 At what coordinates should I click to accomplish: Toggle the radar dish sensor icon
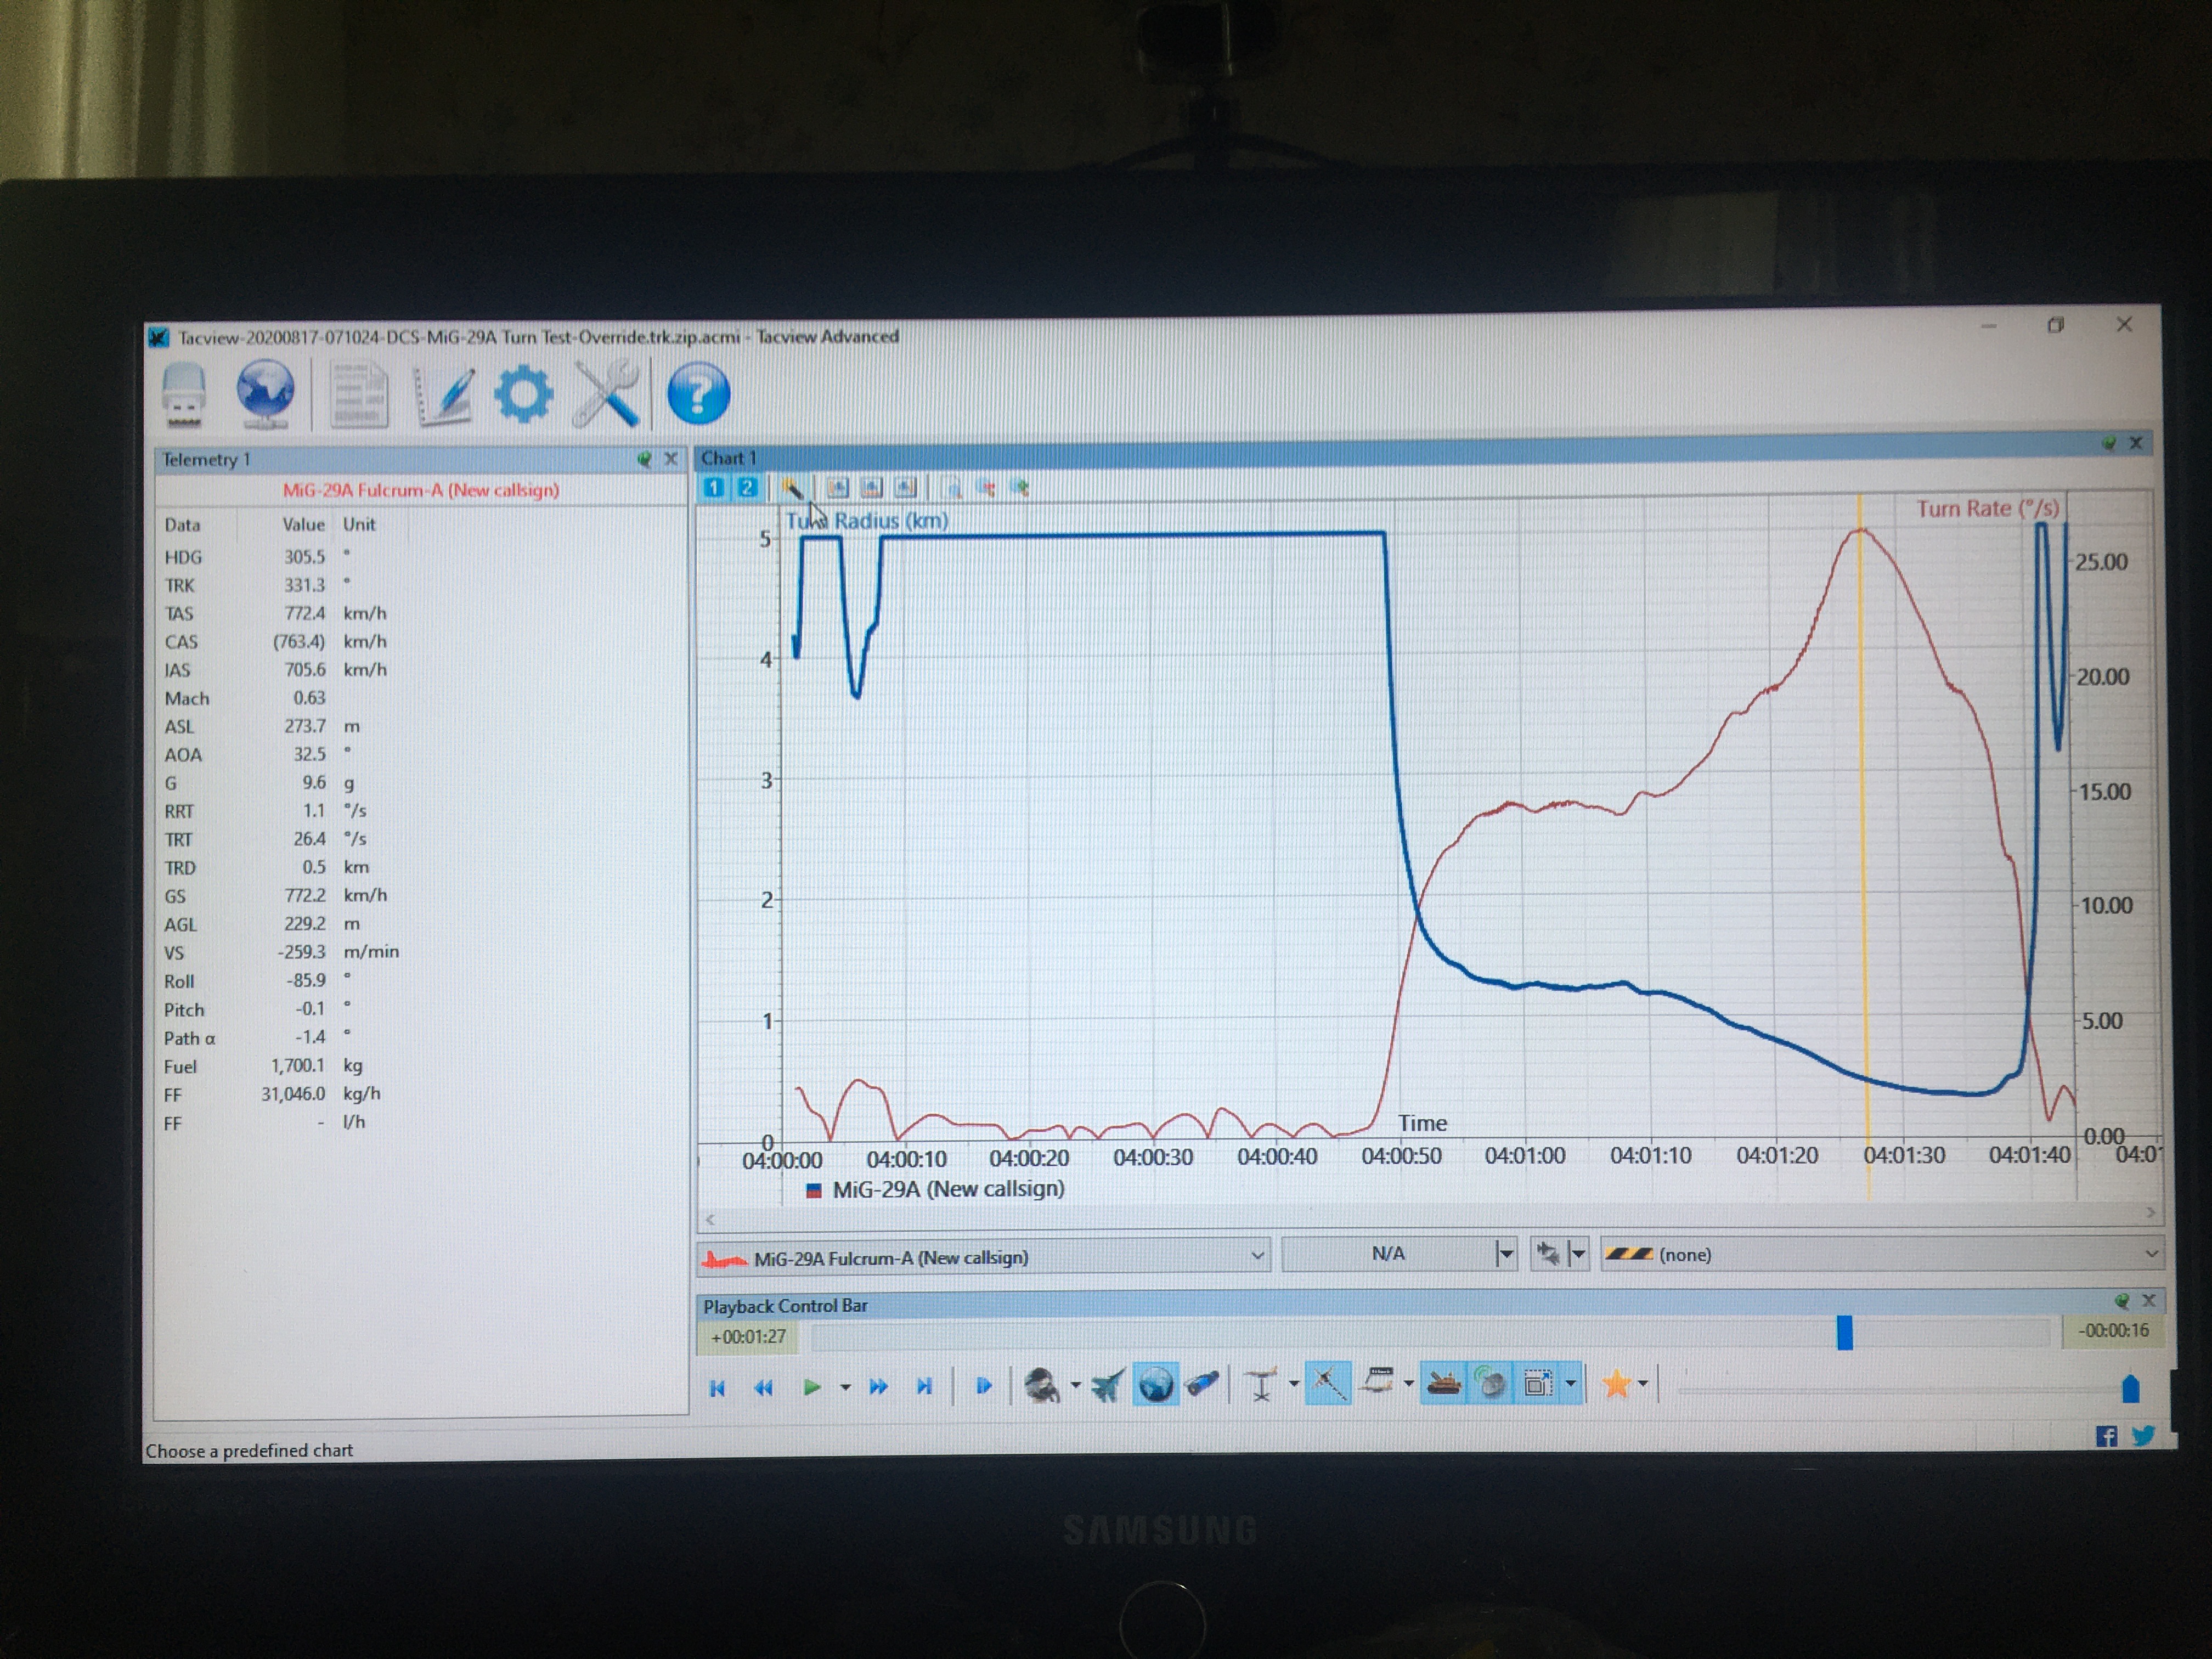click(x=1490, y=1383)
